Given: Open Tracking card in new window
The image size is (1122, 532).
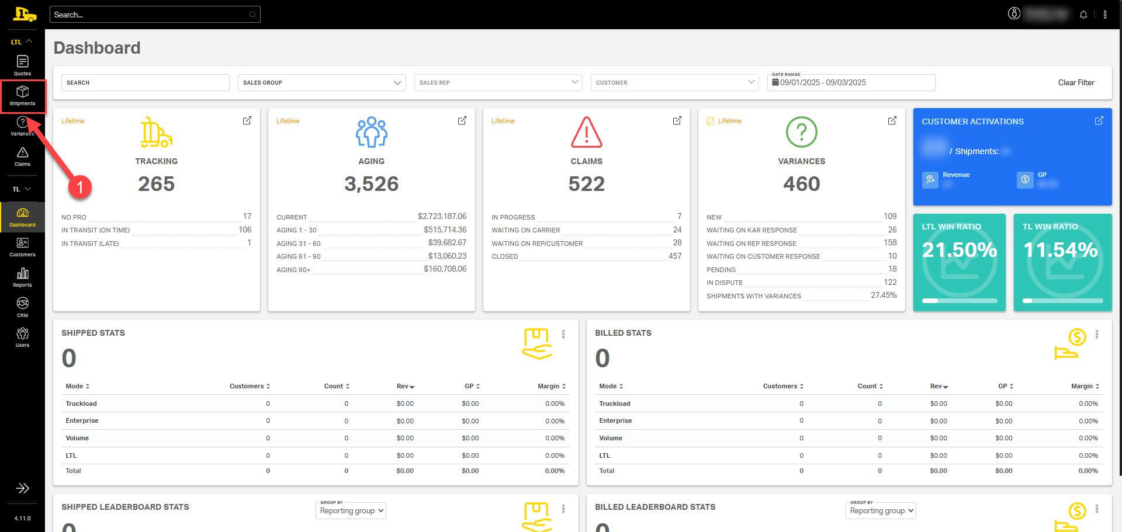Looking at the screenshot, I should [x=247, y=120].
